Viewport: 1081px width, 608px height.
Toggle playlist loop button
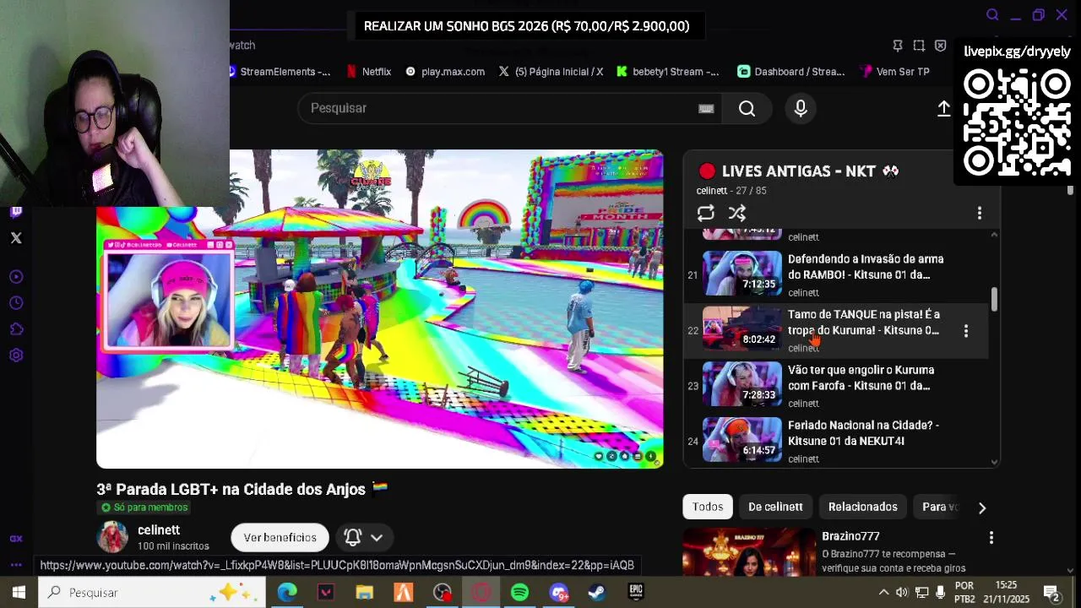pos(706,213)
